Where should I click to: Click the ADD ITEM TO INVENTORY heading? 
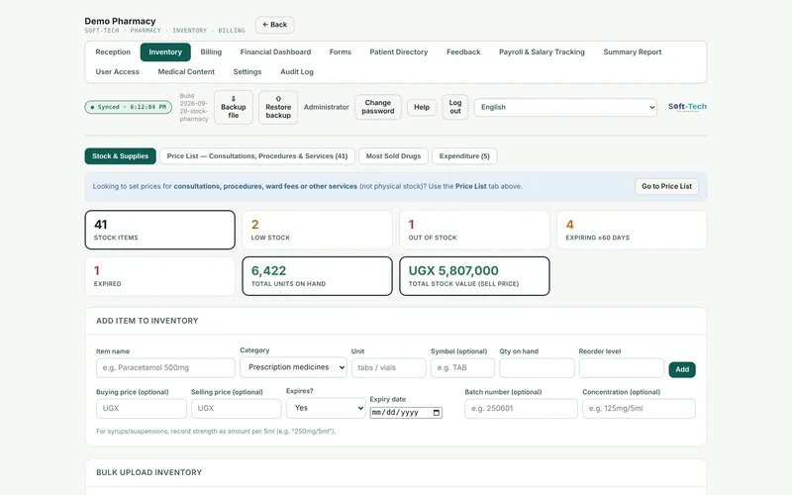pos(147,321)
